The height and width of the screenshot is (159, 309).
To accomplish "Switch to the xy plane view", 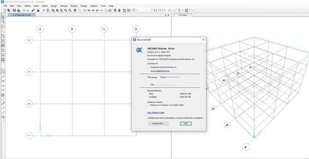I will (x=89, y=10).
